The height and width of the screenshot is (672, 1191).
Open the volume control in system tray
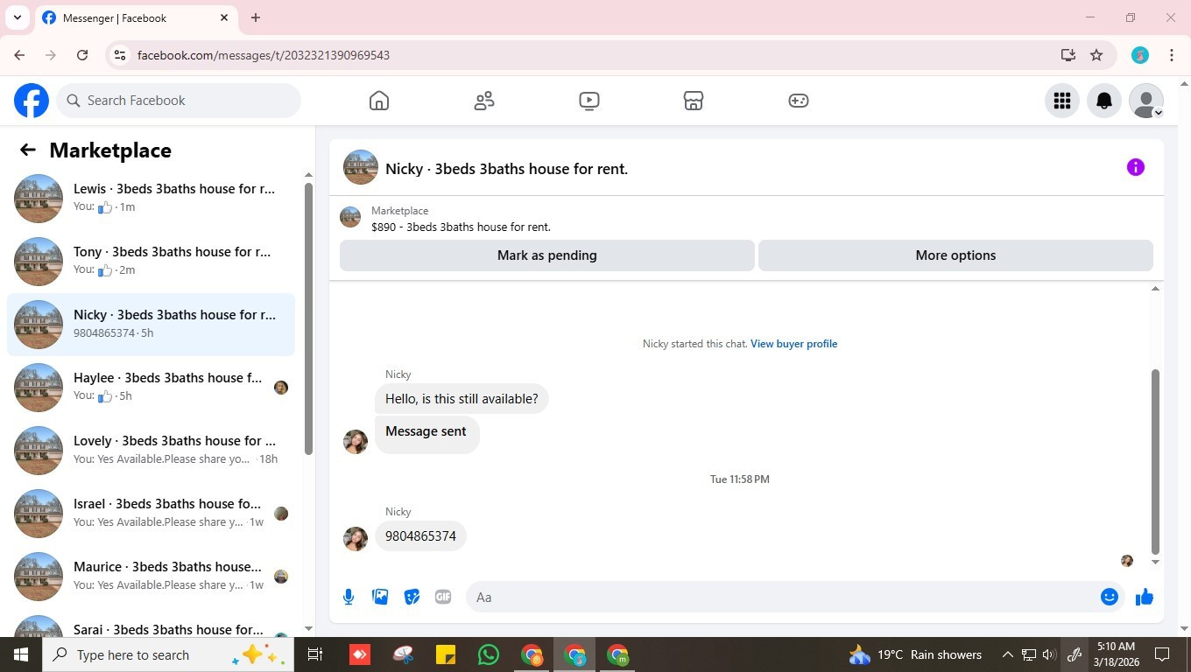(1049, 654)
